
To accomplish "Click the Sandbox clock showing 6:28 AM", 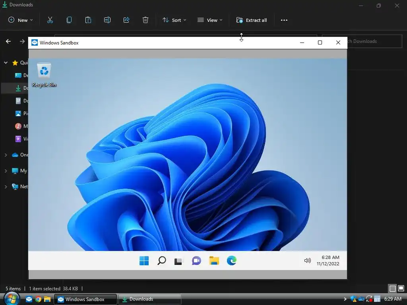I will (328, 261).
